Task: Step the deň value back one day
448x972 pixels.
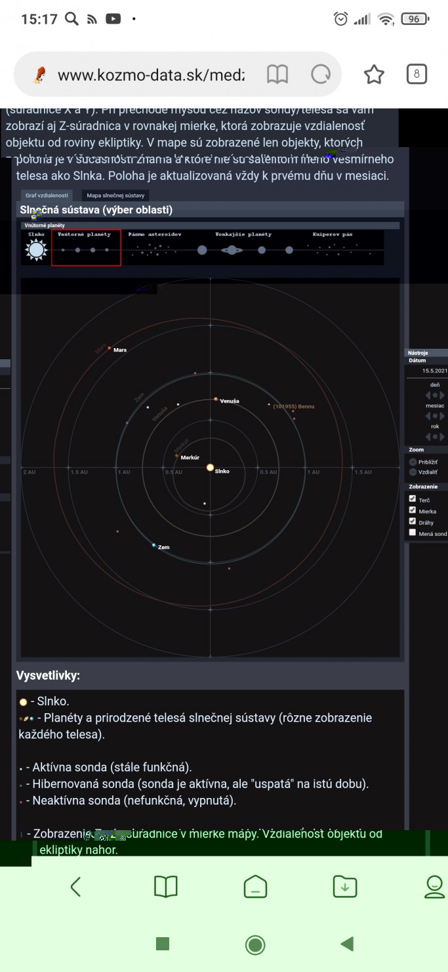Action: 428,395
